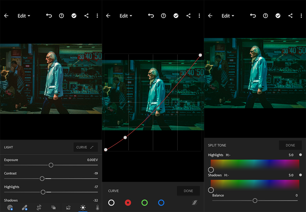
Task: Undo last edit in left screen
Action: (49, 16)
